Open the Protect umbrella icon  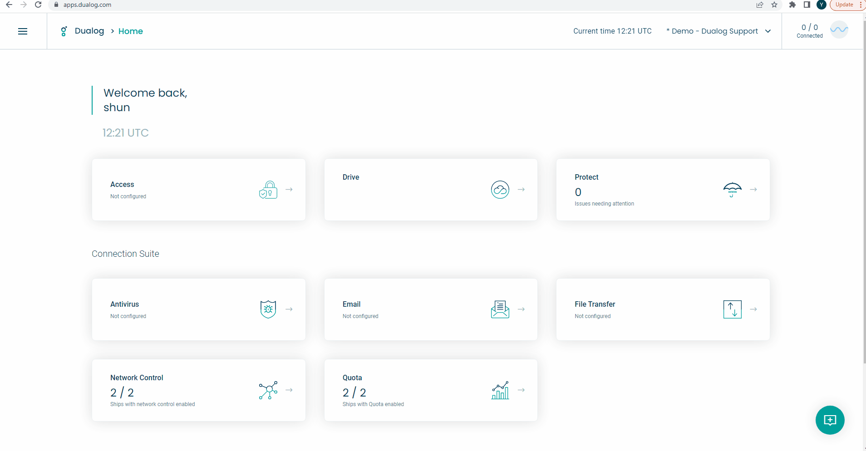(733, 190)
